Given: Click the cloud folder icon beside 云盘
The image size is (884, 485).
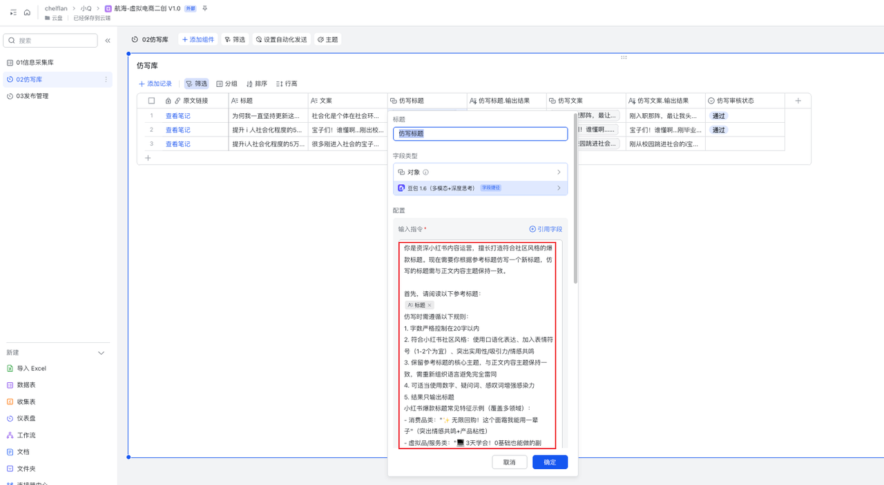Looking at the screenshot, I should point(47,18).
